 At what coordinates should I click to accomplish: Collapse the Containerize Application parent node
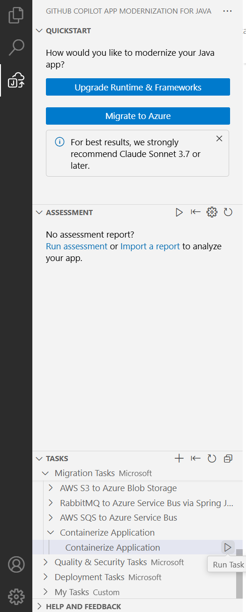[x=51, y=533]
